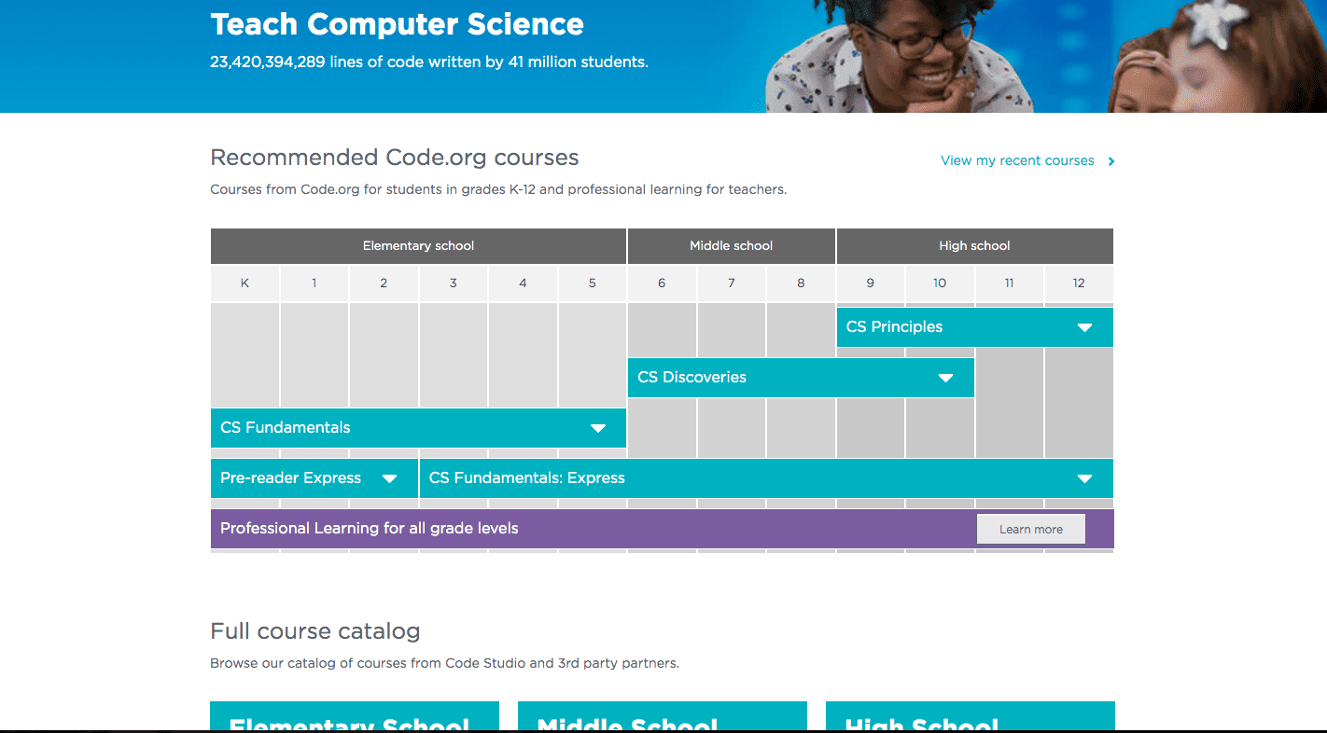Expand the CS Discoveries dropdown arrow

(x=945, y=378)
